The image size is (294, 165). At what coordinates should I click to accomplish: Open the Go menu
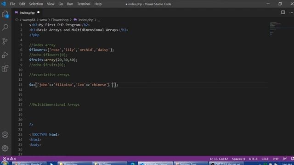click(x=61, y=4)
